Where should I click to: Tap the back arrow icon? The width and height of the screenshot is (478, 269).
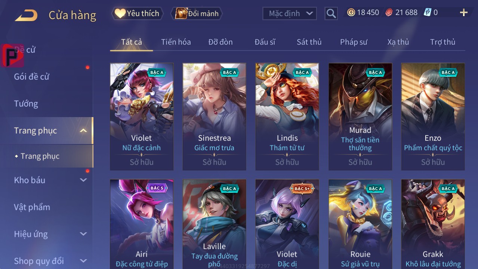pos(26,15)
